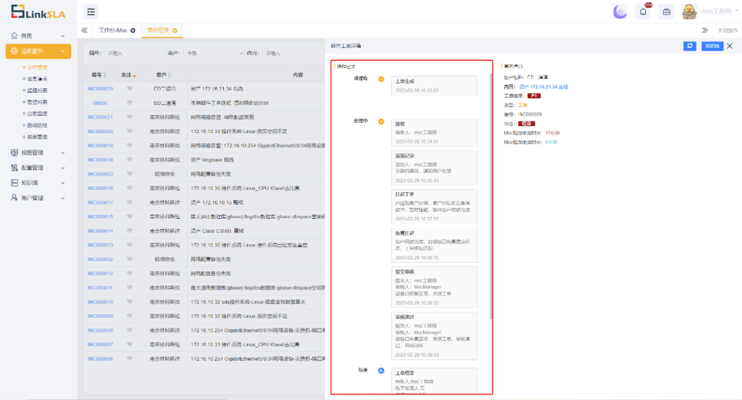The height and width of the screenshot is (400, 742).
Task: Select the 事件管理 tab
Action: coord(159,30)
